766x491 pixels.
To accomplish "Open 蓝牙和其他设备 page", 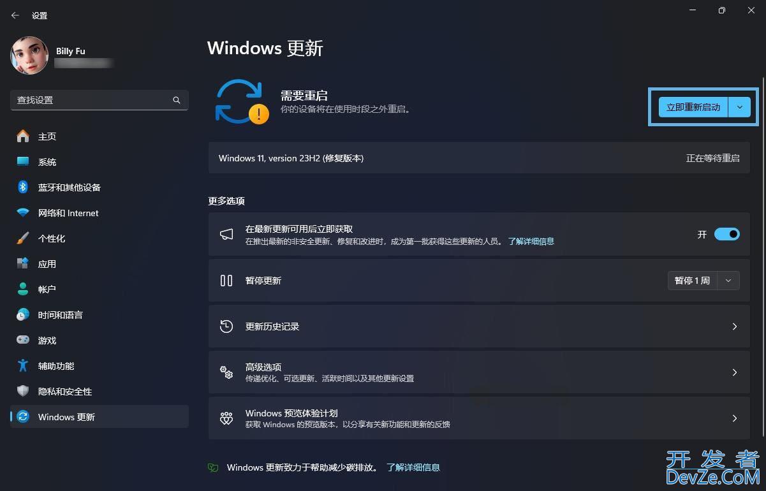I will click(x=99, y=187).
